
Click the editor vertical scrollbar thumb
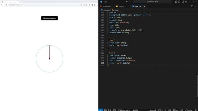point(197,86)
